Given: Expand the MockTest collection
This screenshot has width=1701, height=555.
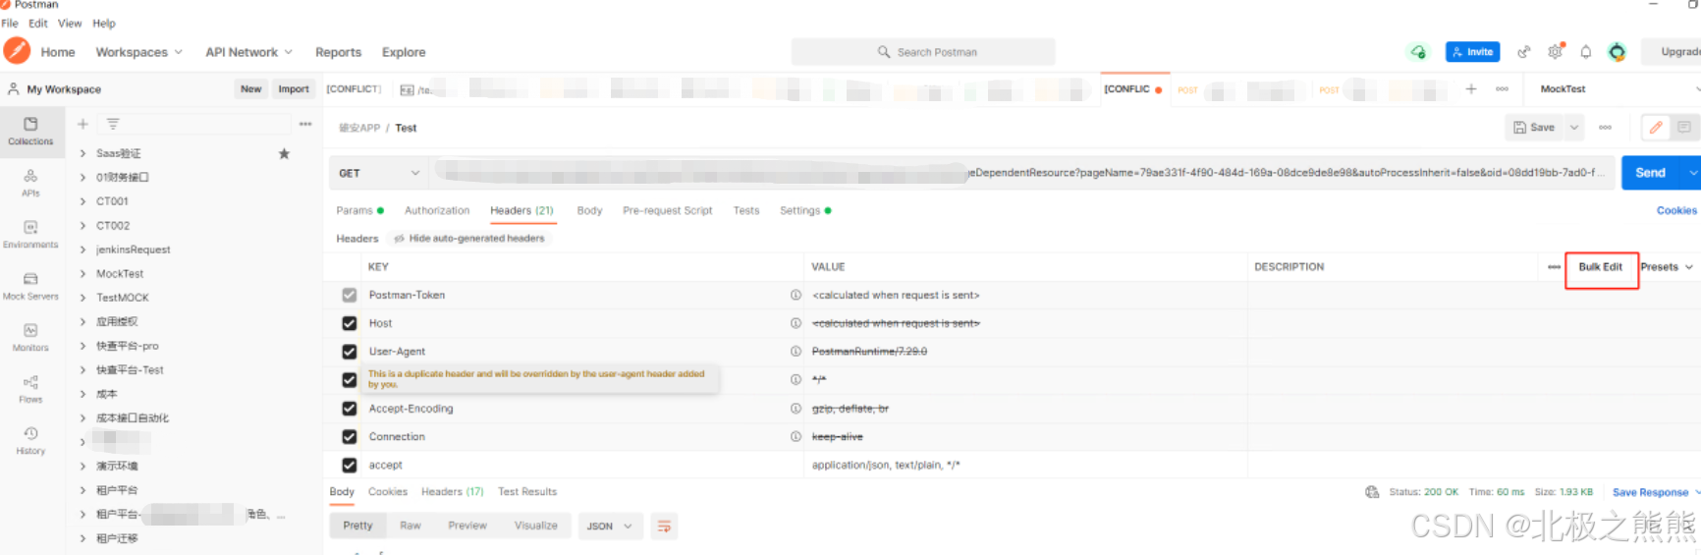Looking at the screenshot, I should 82,274.
